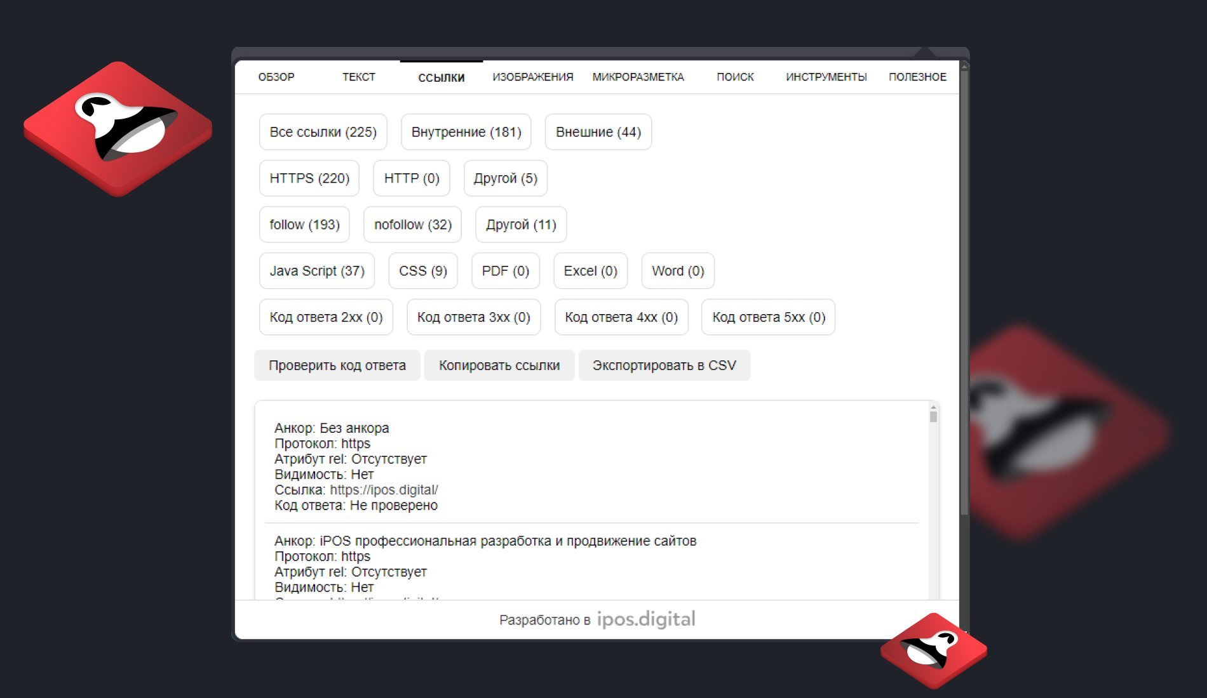
Task: Filter by Excel (0)
Action: click(591, 271)
